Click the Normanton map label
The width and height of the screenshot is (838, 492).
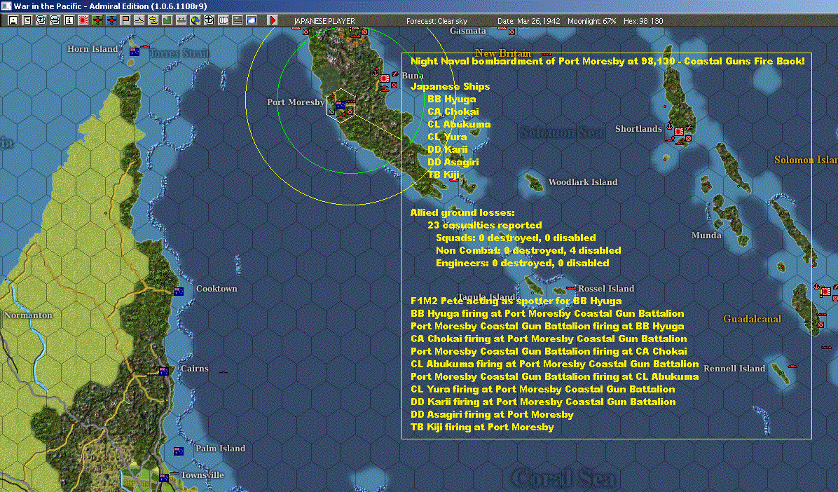[x=28, y=315]
